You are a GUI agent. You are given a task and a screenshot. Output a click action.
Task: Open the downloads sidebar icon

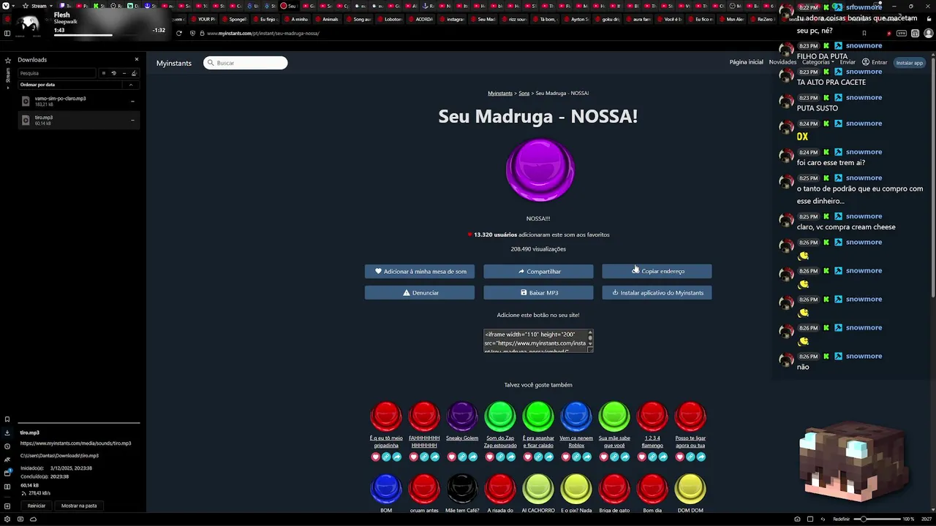click(7, 432)
